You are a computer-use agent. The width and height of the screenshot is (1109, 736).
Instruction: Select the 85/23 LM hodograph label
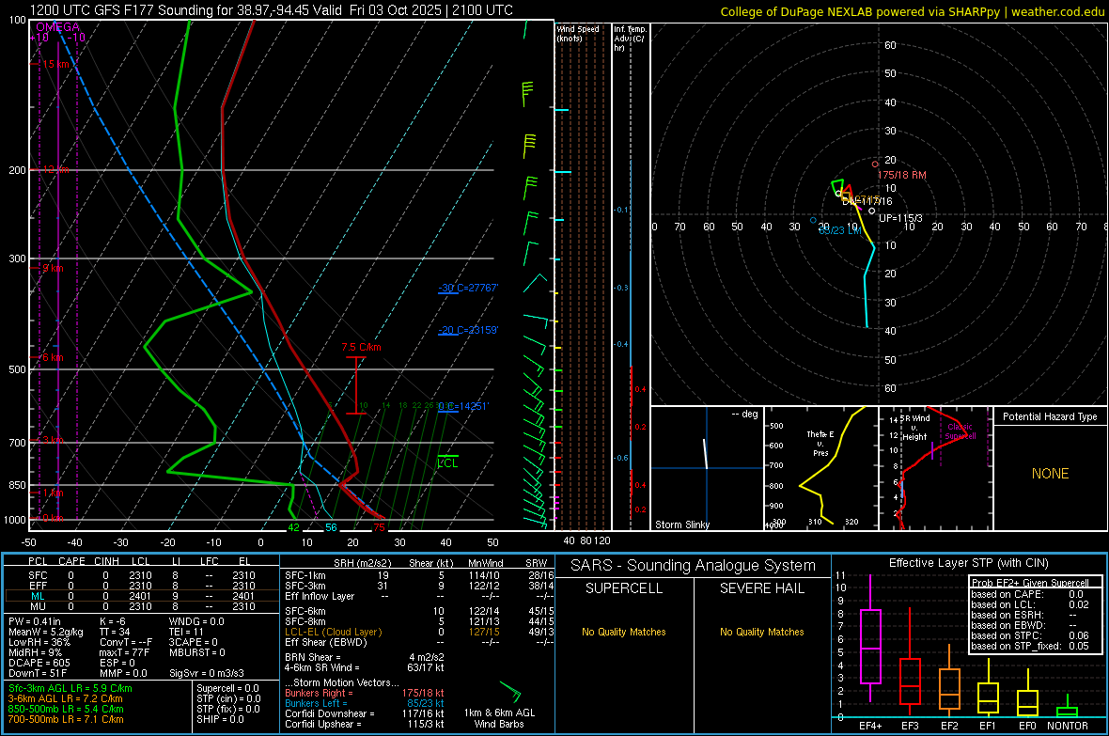840,230
